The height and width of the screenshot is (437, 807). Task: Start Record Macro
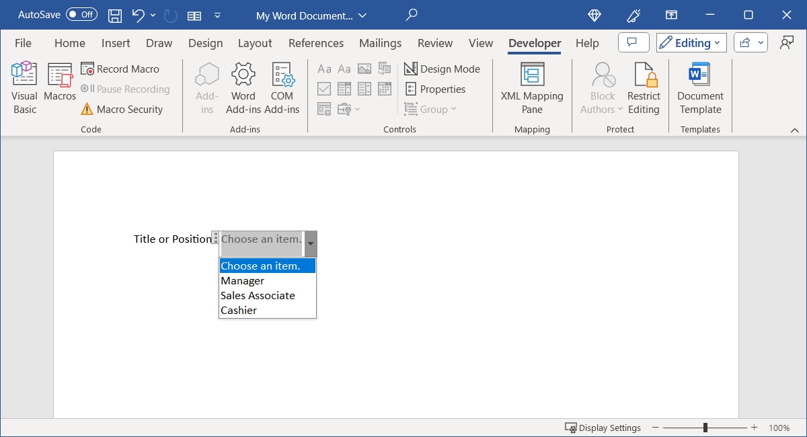pos(120,69)
